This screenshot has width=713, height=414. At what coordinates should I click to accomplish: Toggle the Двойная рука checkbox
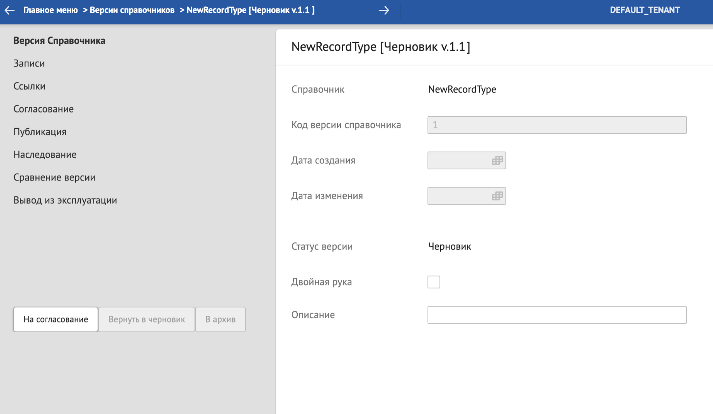click(434, 282)
